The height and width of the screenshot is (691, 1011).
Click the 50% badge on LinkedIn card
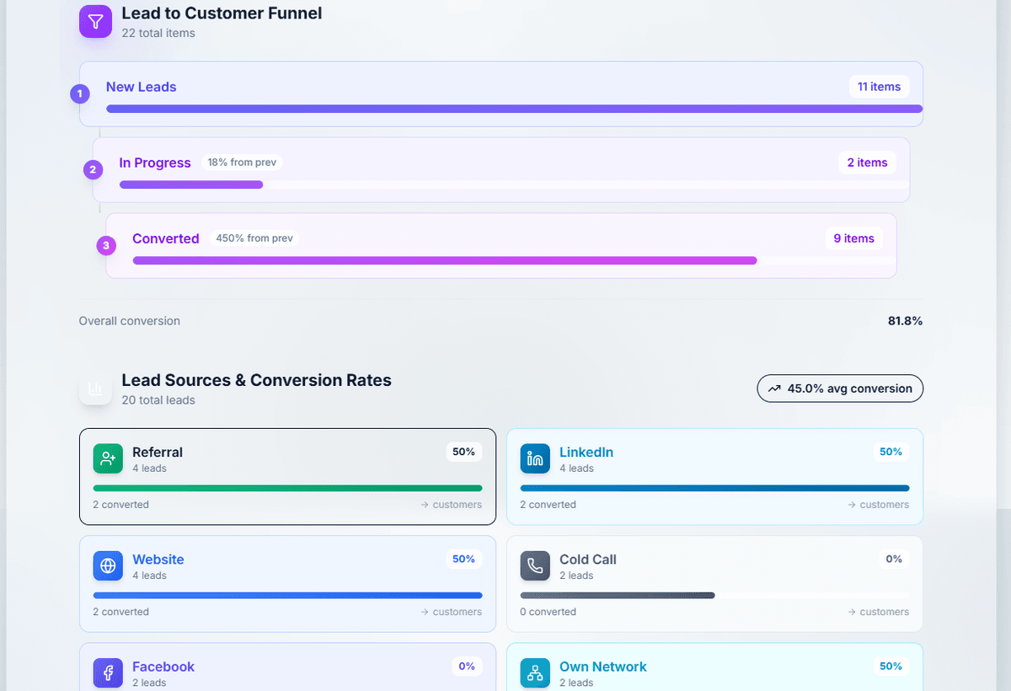point(891,452)
